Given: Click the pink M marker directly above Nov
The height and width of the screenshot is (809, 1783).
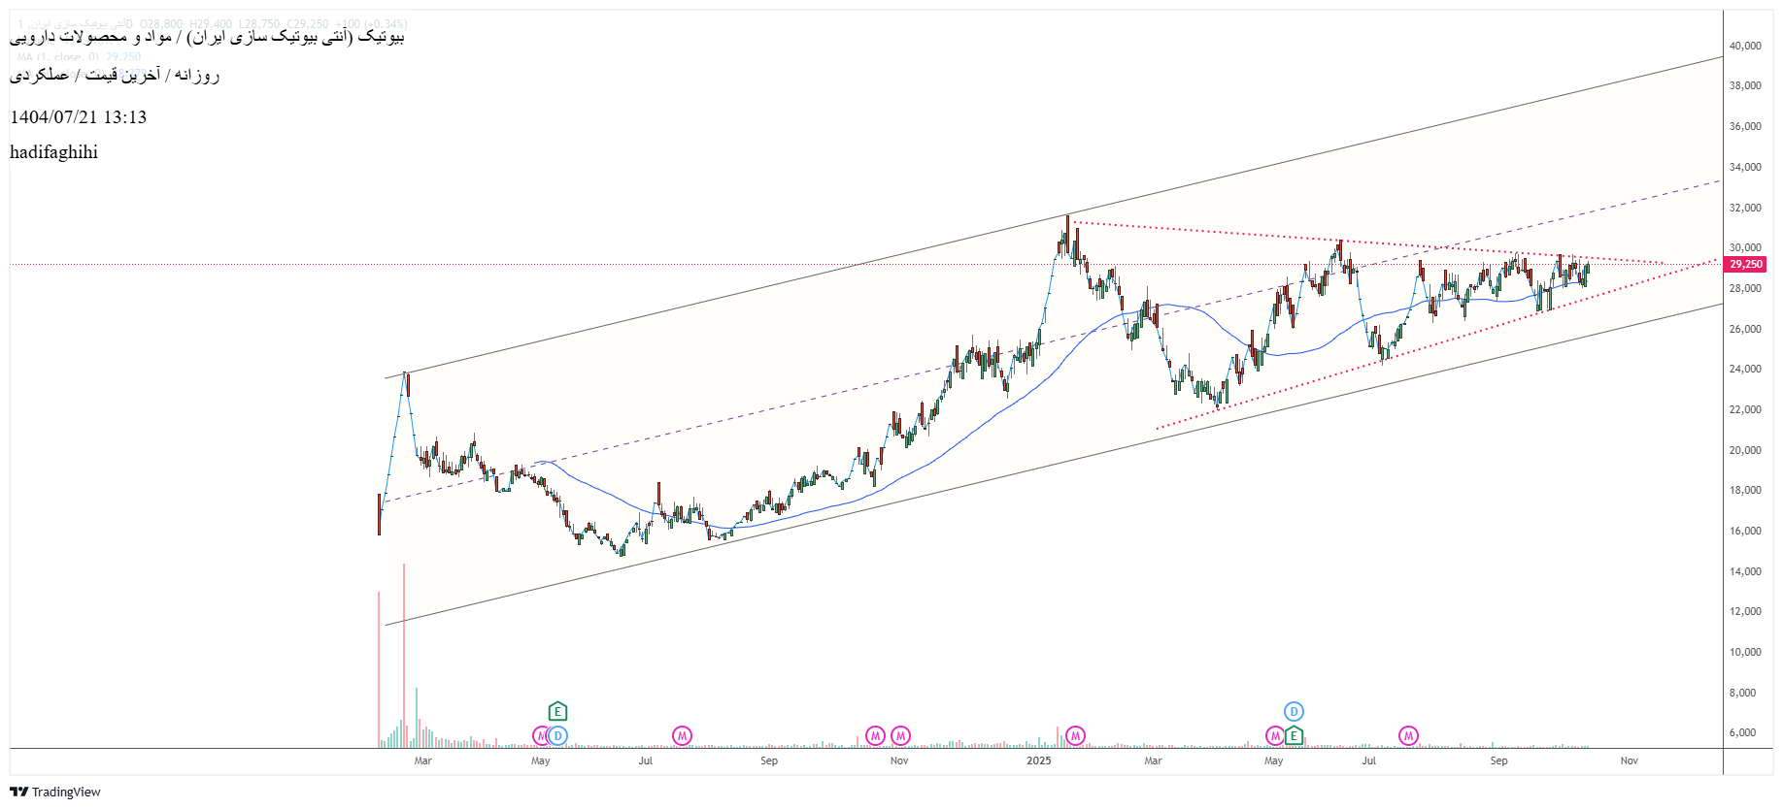Looking at the screenshot, I should 901,736.
